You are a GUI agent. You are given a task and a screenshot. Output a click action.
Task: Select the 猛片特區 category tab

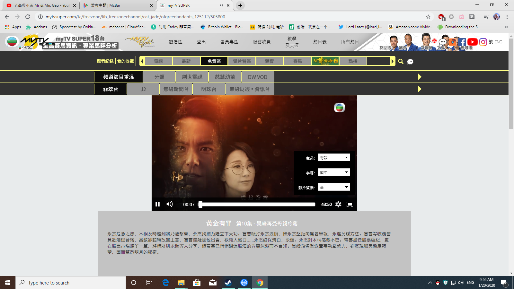tap(242, 61)
